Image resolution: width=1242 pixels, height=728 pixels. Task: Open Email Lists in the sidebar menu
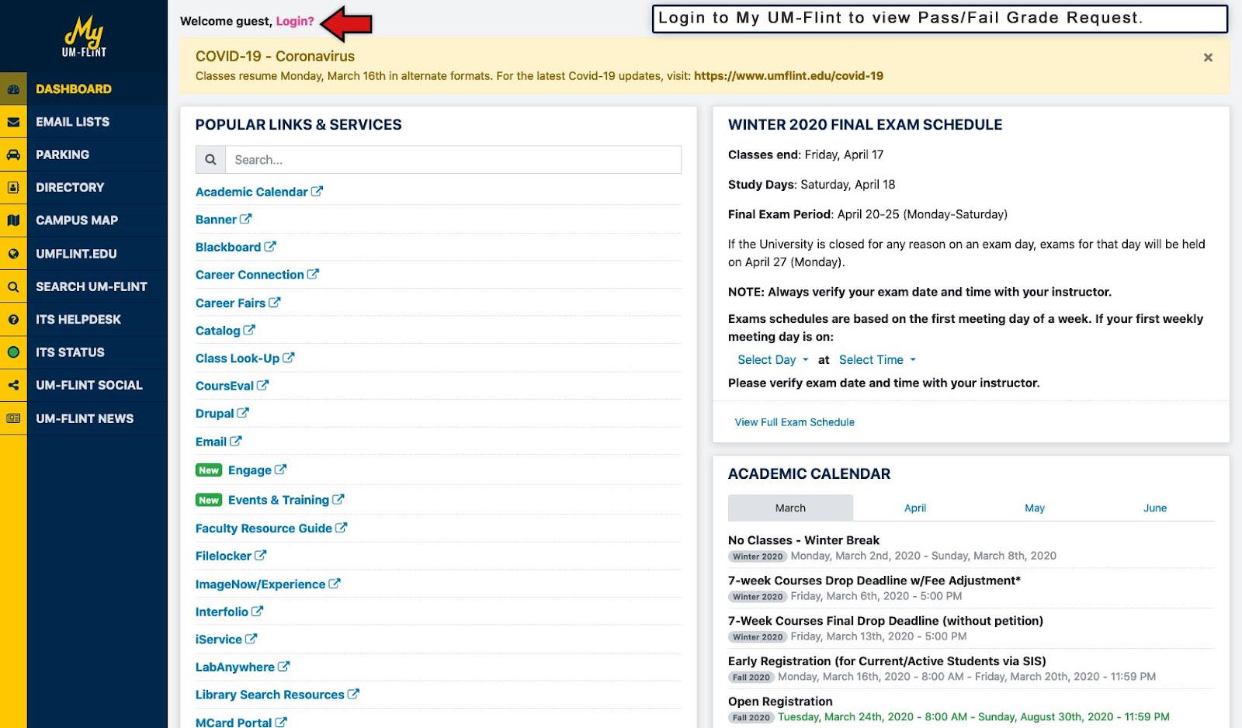coord(72,122)
